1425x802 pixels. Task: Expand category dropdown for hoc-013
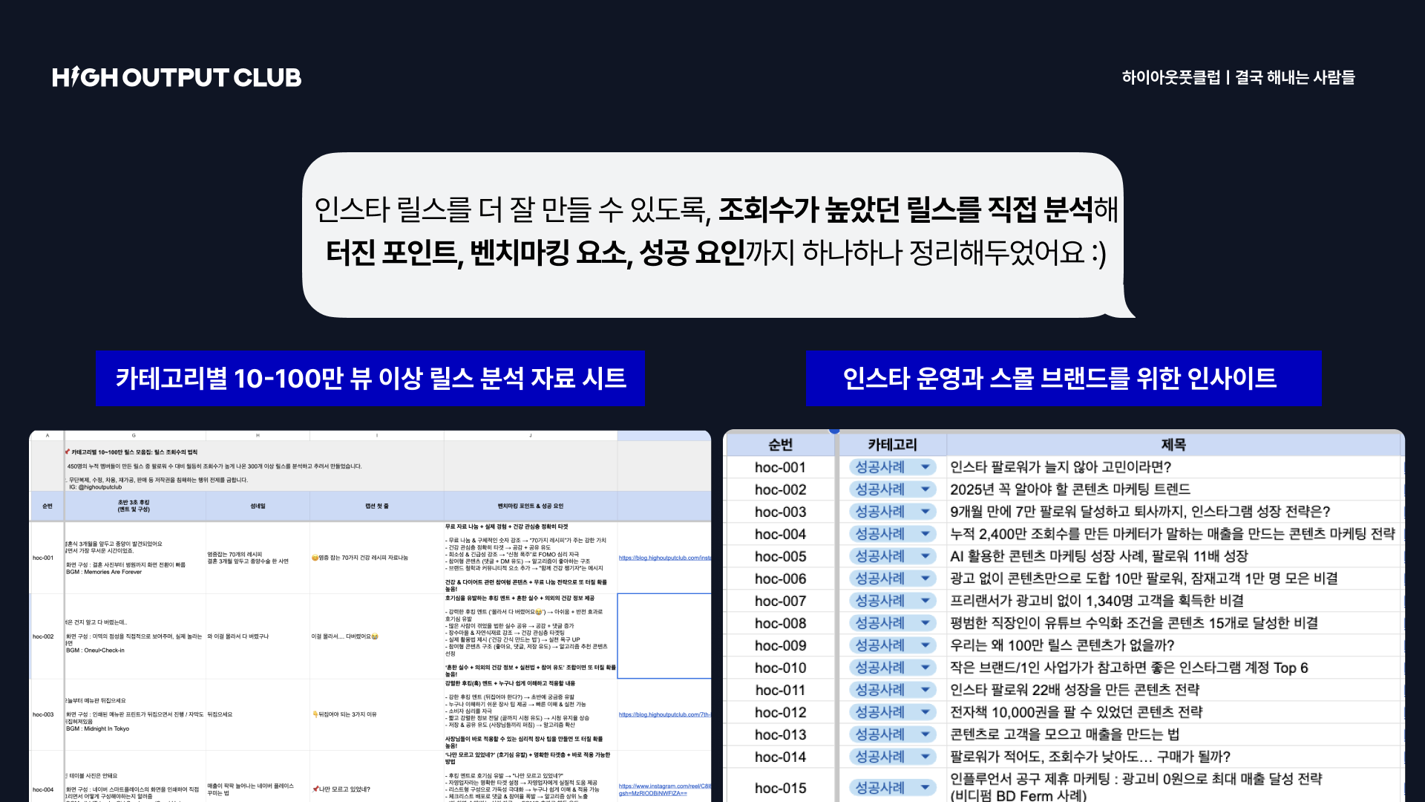(x=926, y=734)
